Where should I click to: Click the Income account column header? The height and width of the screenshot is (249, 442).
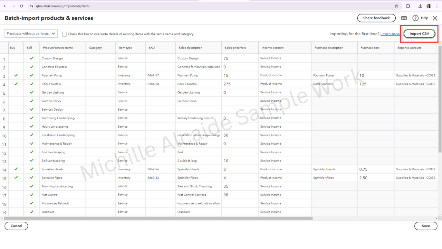285,48
